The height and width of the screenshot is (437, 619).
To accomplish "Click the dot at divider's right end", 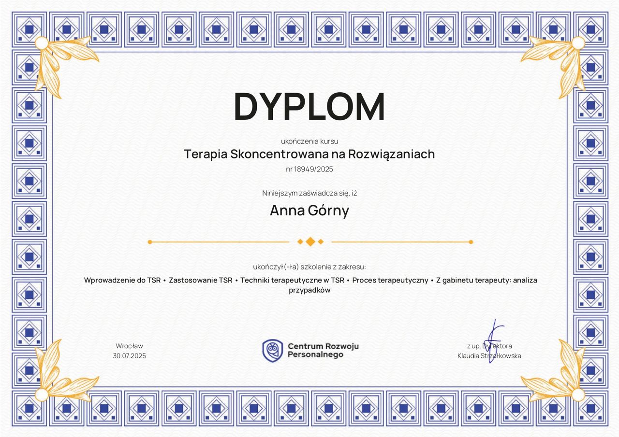I will tap(471, 242).
